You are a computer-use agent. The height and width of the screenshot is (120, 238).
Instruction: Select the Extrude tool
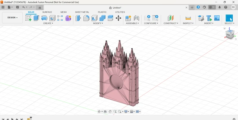pos(36,18)
